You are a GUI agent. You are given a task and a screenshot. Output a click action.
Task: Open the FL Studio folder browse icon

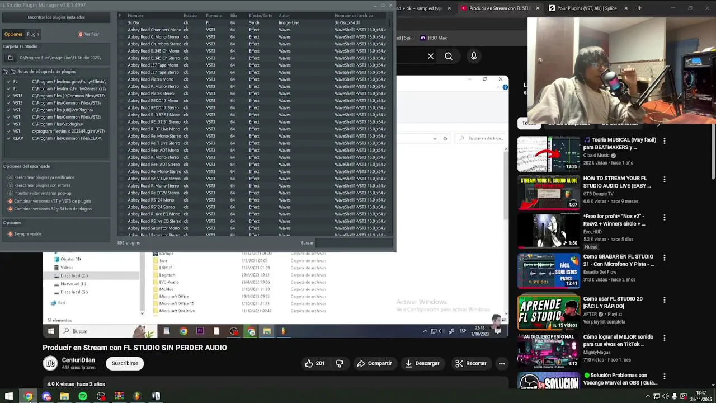tap(11, 58)
